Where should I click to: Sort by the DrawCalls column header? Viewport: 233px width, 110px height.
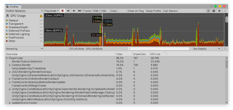click(141, 54)
